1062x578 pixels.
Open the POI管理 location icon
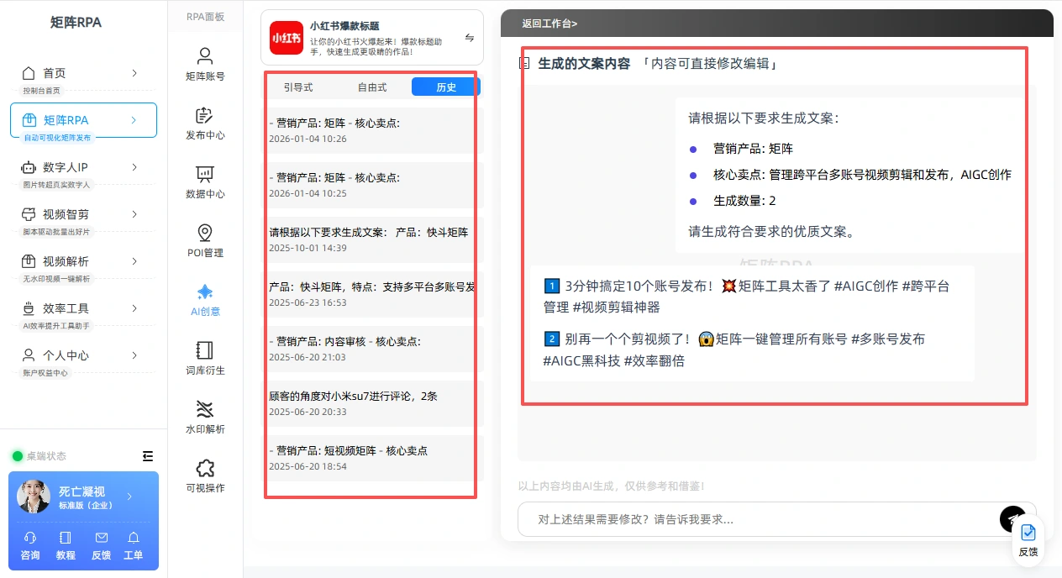coord(205,233)
